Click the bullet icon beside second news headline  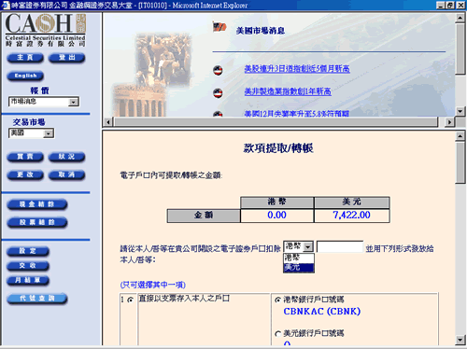tap(218, 92)
